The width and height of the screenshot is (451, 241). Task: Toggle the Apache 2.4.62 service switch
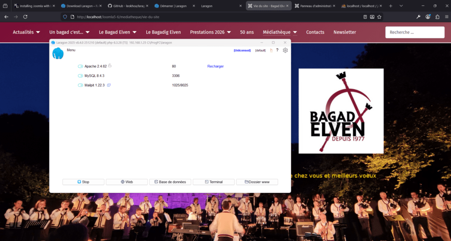point(81,67)
